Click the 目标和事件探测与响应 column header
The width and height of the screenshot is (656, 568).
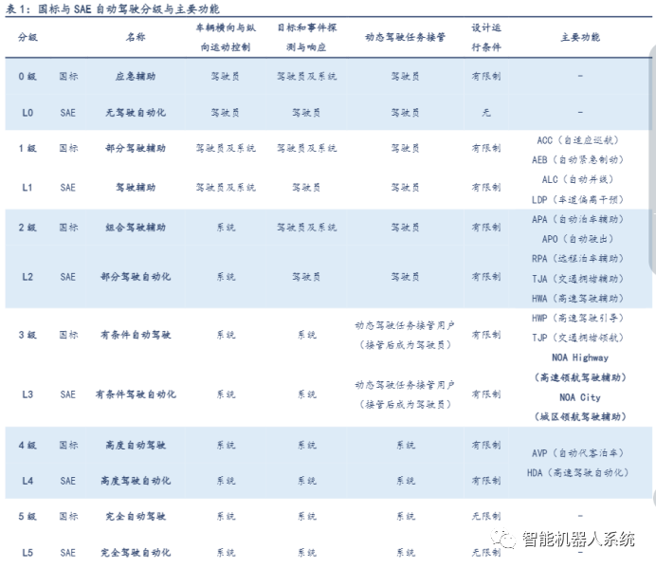[x=306, y=38]
